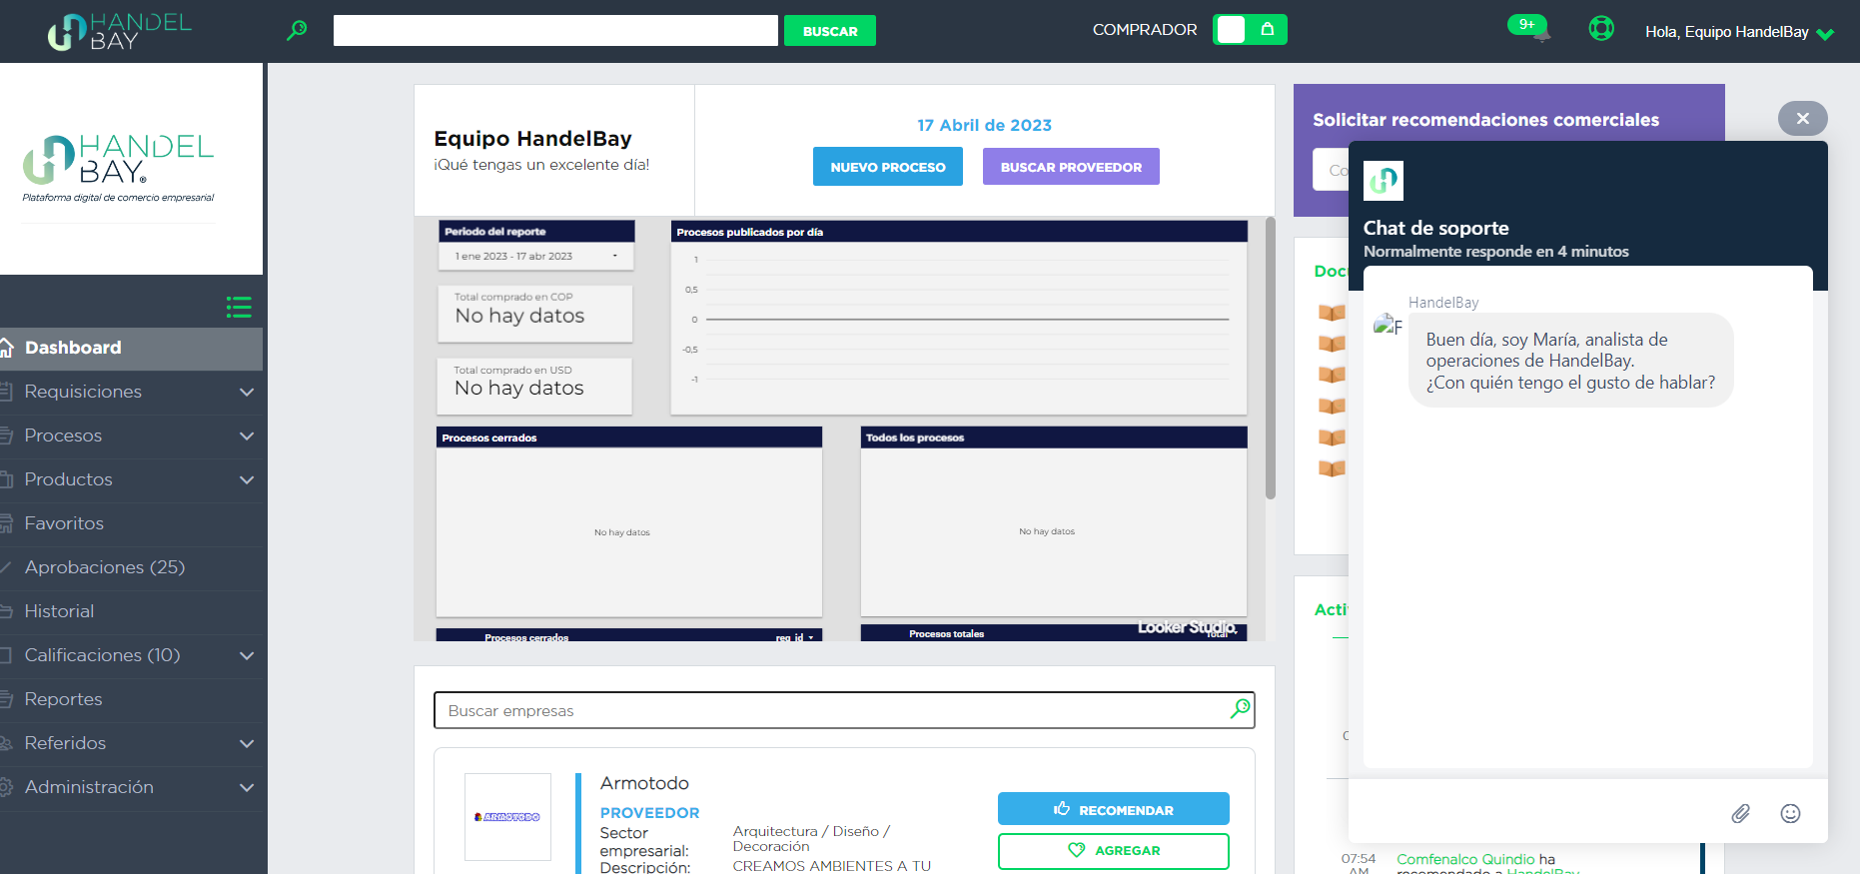
Task: Click the large HandelBay sidebar logo
Action: pyautogui.click(x=119, y=168)
